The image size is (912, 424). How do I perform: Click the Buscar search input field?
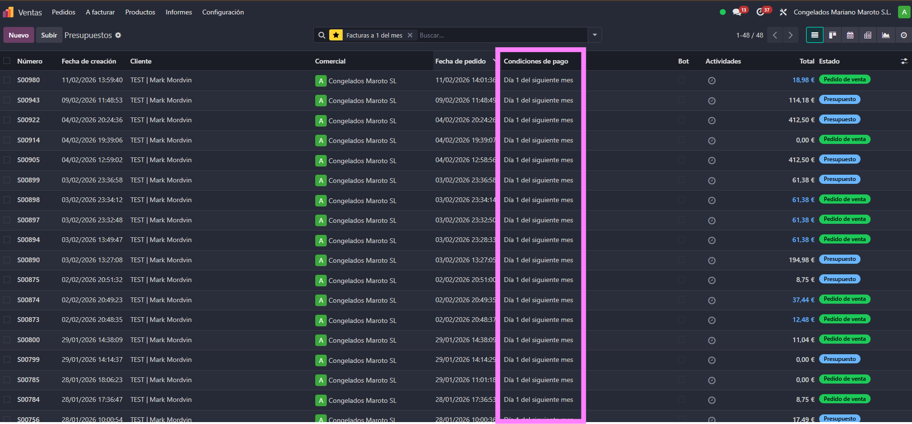click(501, 35)
